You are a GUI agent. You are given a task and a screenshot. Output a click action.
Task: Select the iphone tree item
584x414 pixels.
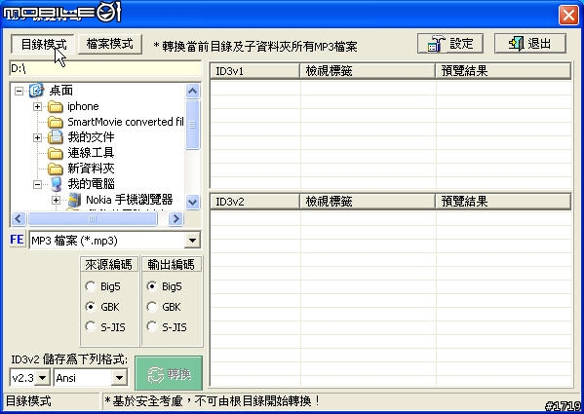pos(83,106)
